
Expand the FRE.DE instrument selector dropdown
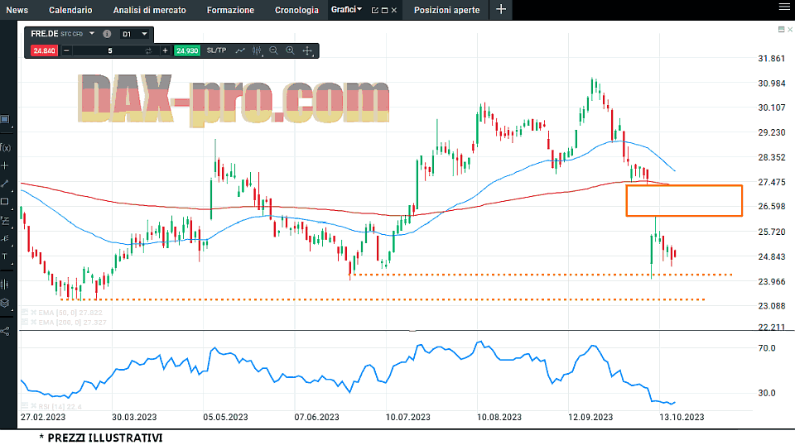pos(92,33)
